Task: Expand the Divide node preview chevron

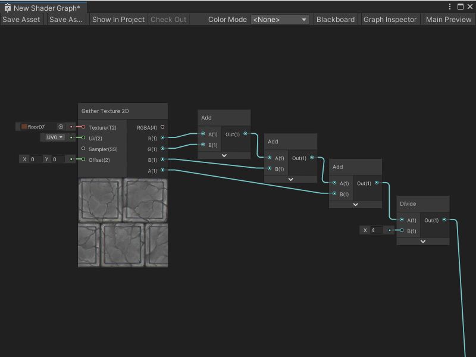Action: pyautogui.click(x=423, y=242)
